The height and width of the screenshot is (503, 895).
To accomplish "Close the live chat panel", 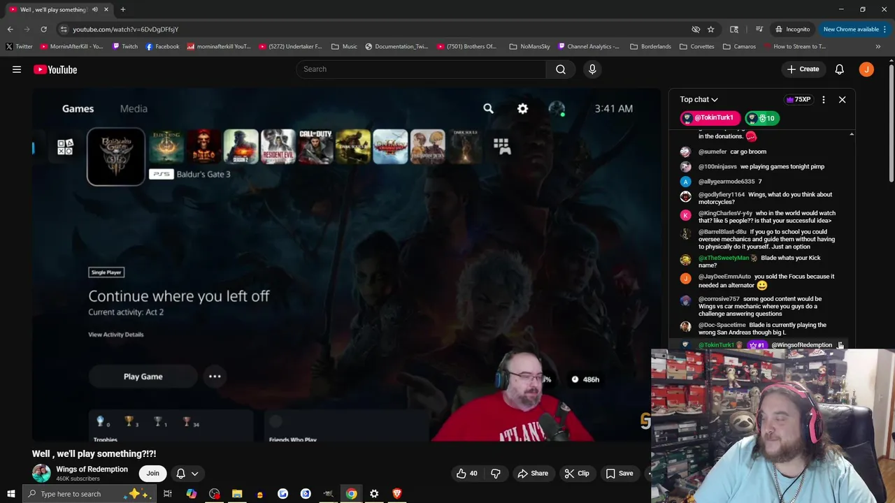I will [842, 100].
